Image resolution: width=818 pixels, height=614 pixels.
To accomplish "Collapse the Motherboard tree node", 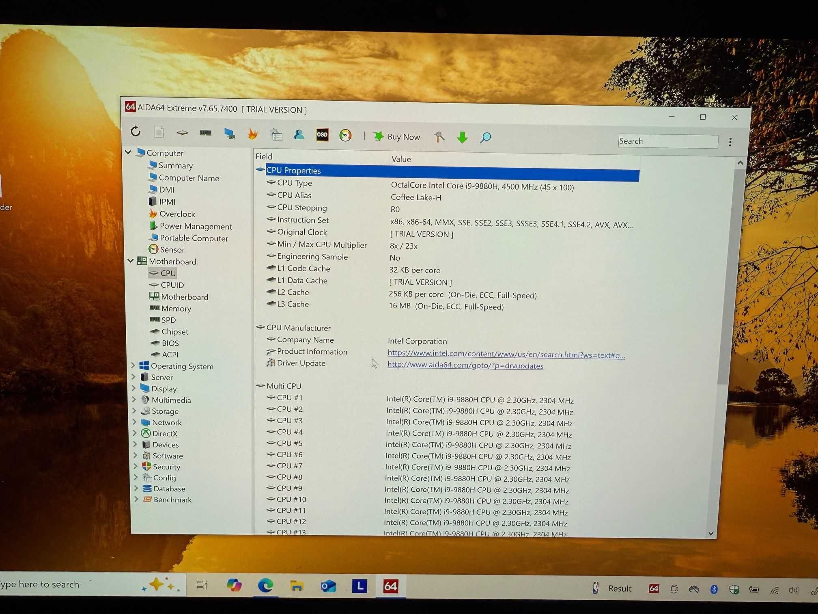I will coord(131,261).
